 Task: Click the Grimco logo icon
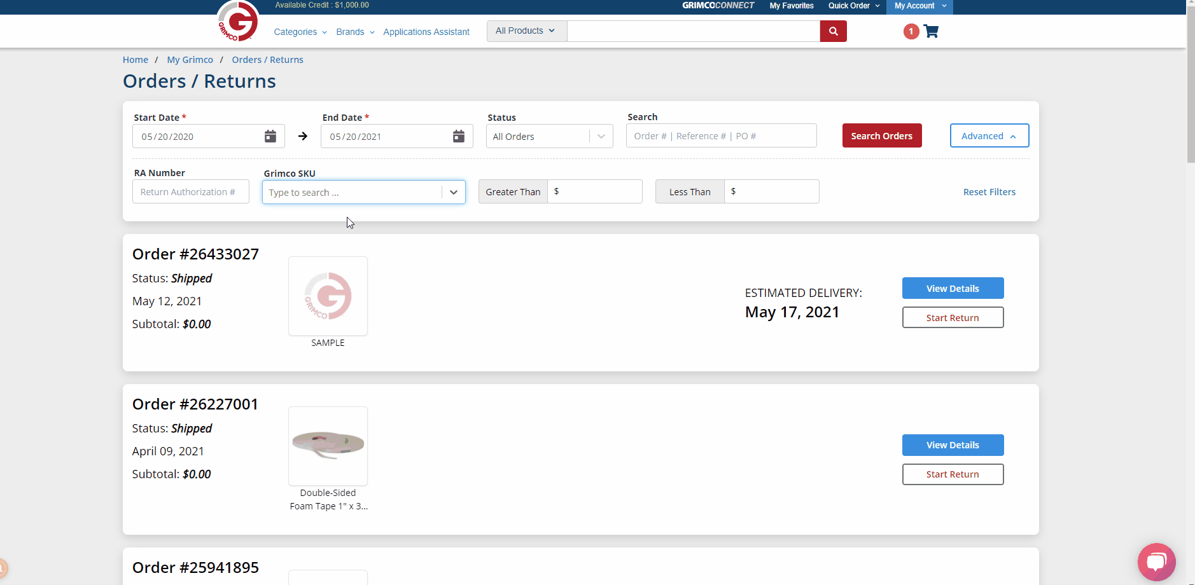(238, 22)
